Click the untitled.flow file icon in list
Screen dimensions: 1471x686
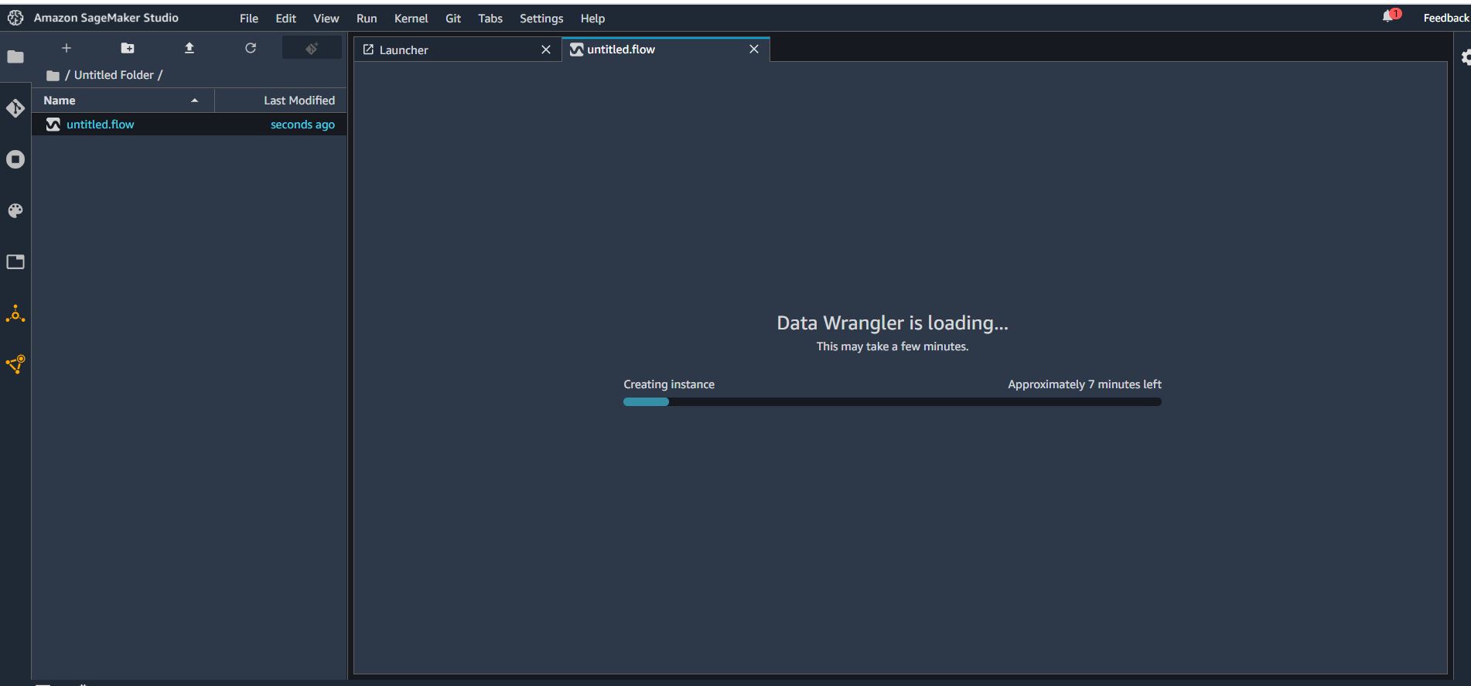pyautogui.click(x=53, y=125)
